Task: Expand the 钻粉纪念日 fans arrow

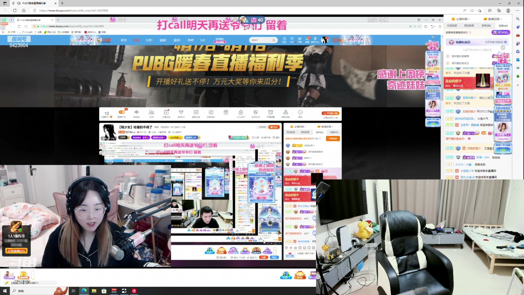Action: (x=505, y=42)
